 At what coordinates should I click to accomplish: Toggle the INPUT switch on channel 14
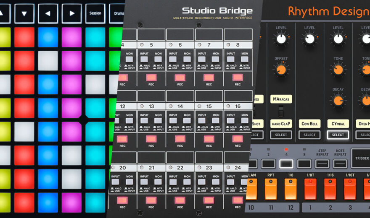pos(173,121)
